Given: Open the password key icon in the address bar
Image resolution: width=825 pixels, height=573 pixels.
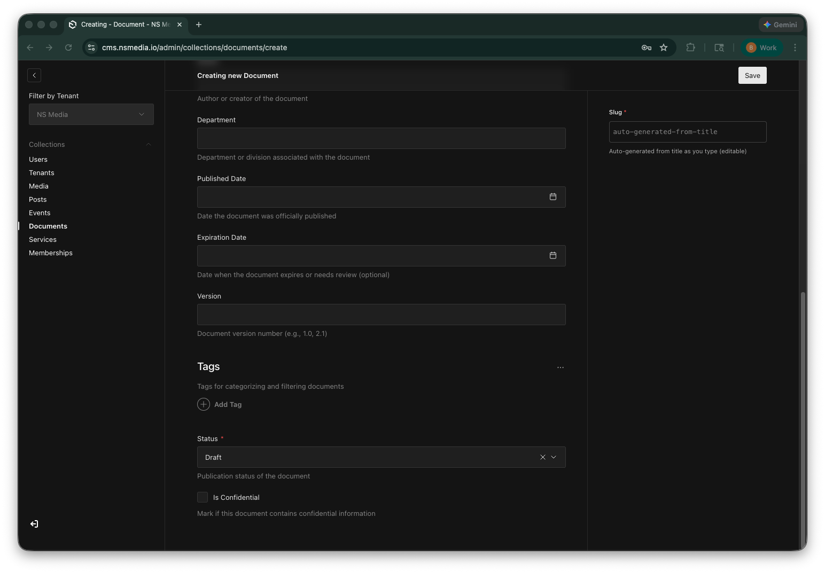Looking at the screenshot, I should (x=647, y=48).
